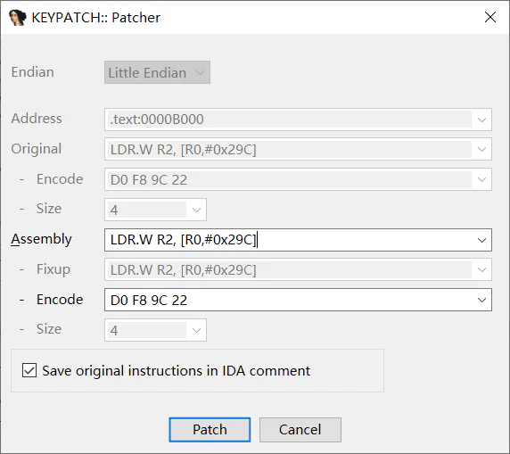Open the new Size dropdown arrow

(x=196, y=330)
